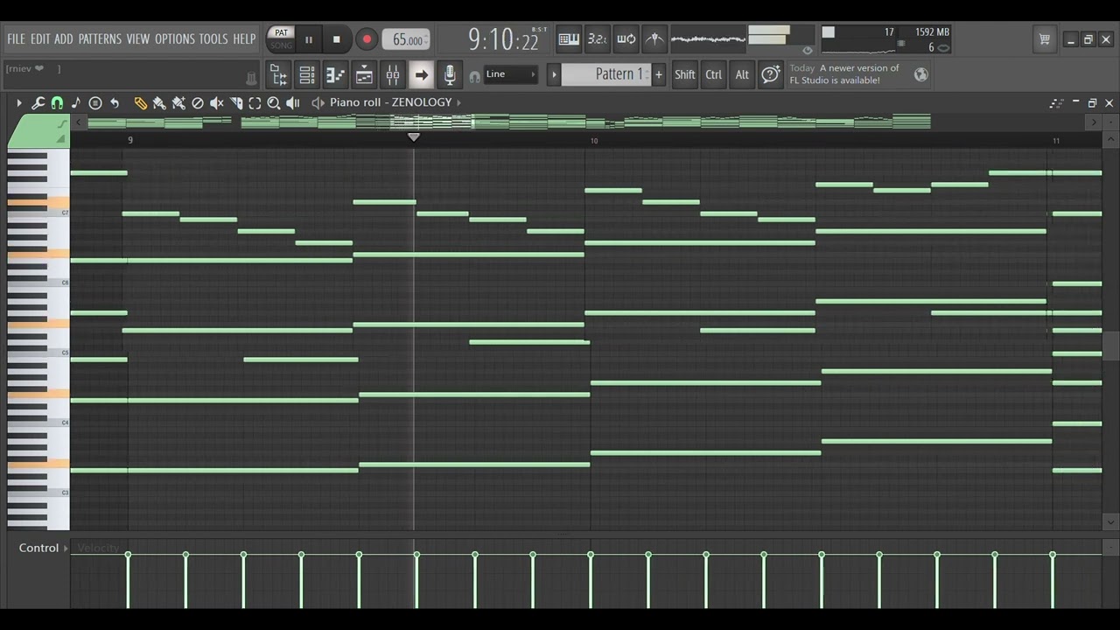The image size is (1120, 630).
Task: Click the 9:10:22 time display
Action: tap(503, 39)
